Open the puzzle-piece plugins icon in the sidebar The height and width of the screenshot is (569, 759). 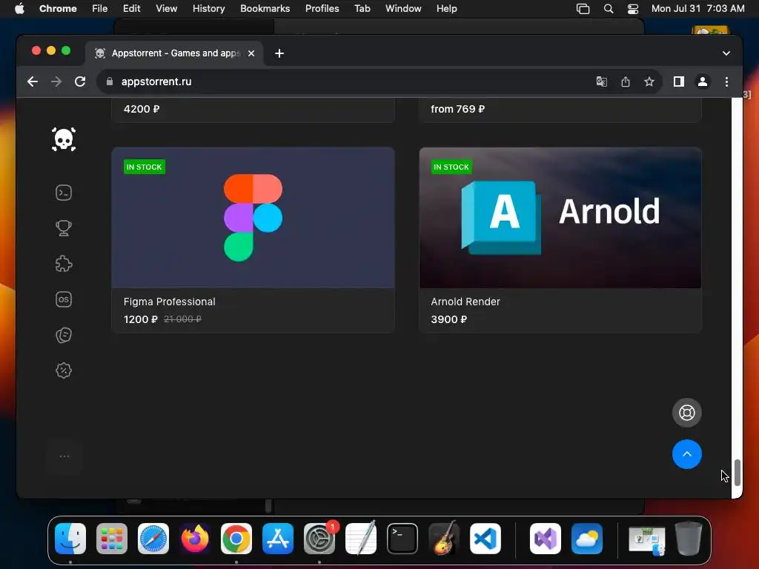click(x=64, y=264)
